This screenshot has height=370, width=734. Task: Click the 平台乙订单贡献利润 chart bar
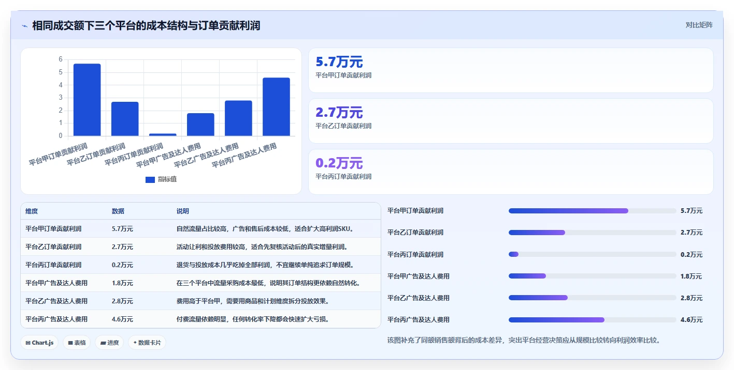click(125, 119)
